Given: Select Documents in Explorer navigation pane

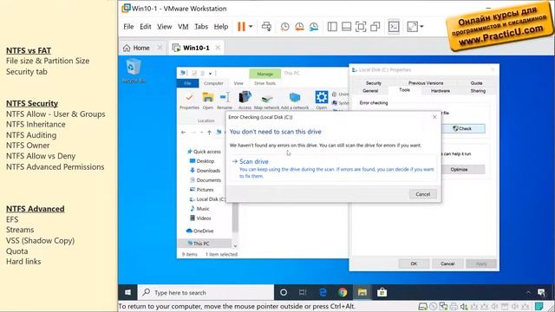Looking at the screenshot, I should (x=206, y=180).
